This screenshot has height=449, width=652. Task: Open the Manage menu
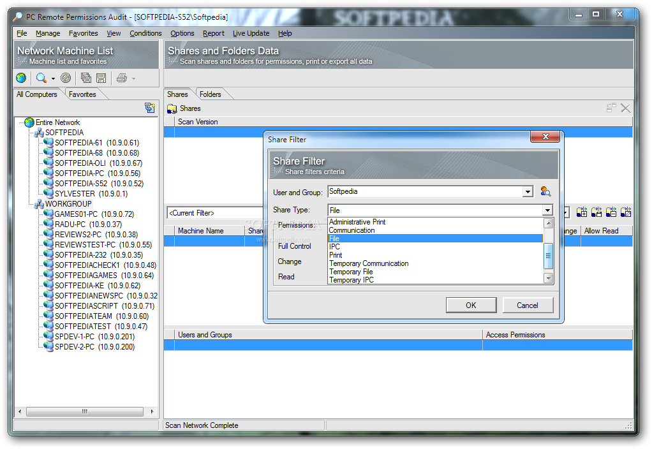click(x=48, y=33)
